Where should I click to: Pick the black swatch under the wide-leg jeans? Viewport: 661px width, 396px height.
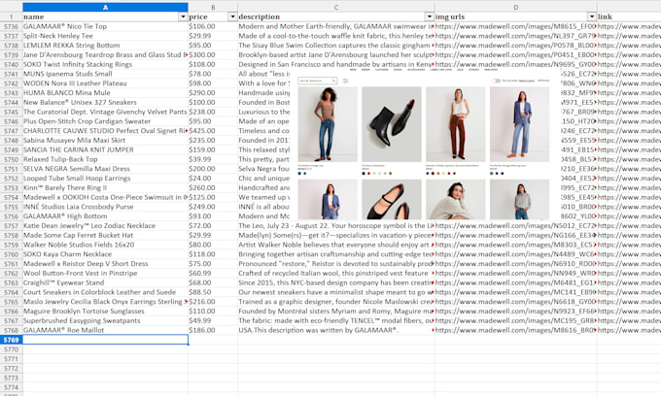tap(503, 174)
